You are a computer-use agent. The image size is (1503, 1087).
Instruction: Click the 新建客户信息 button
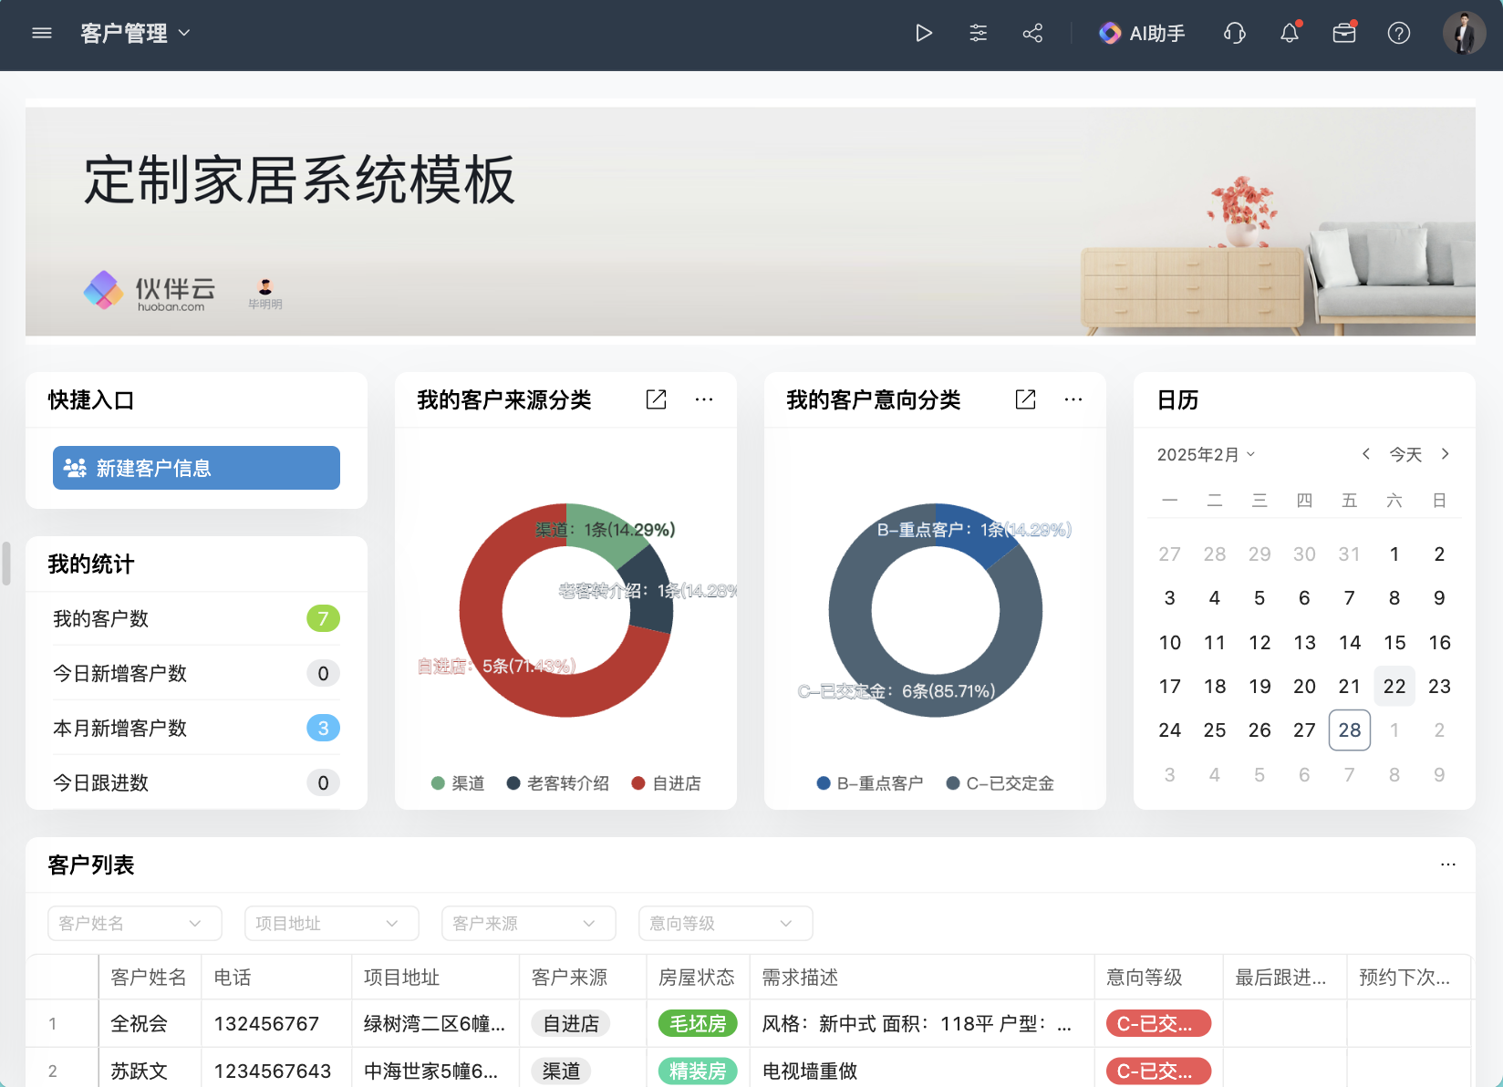click(195, 468)
